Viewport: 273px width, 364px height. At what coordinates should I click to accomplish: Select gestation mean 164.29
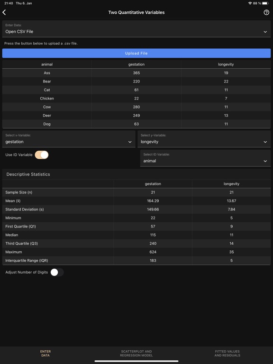click(x=153, y=201)
